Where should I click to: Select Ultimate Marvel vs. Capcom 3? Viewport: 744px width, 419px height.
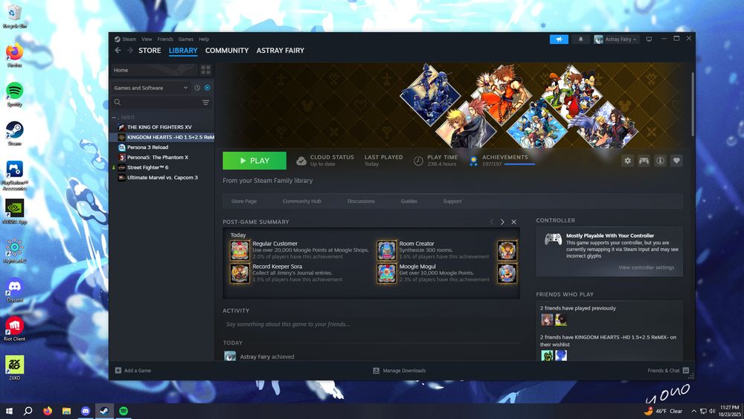[x=161, y=177]
